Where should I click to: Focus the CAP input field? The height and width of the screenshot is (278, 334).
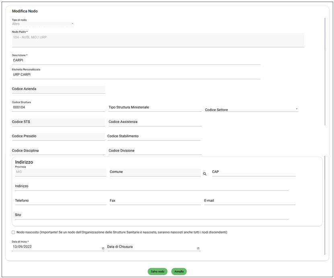[x=254, y=172]
